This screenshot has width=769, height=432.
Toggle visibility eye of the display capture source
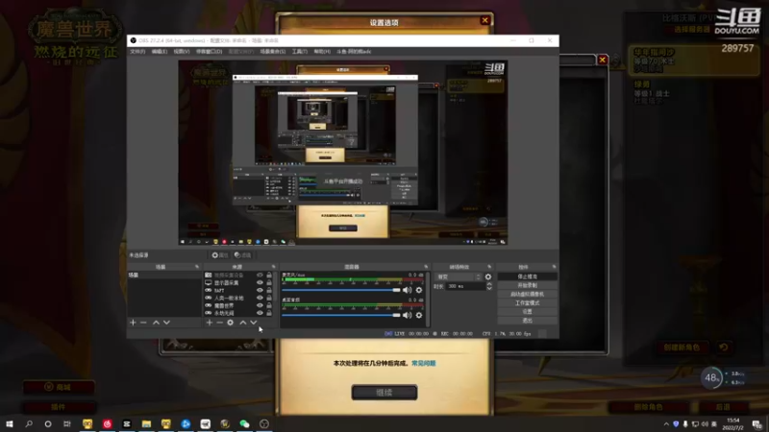coord(260,282)
